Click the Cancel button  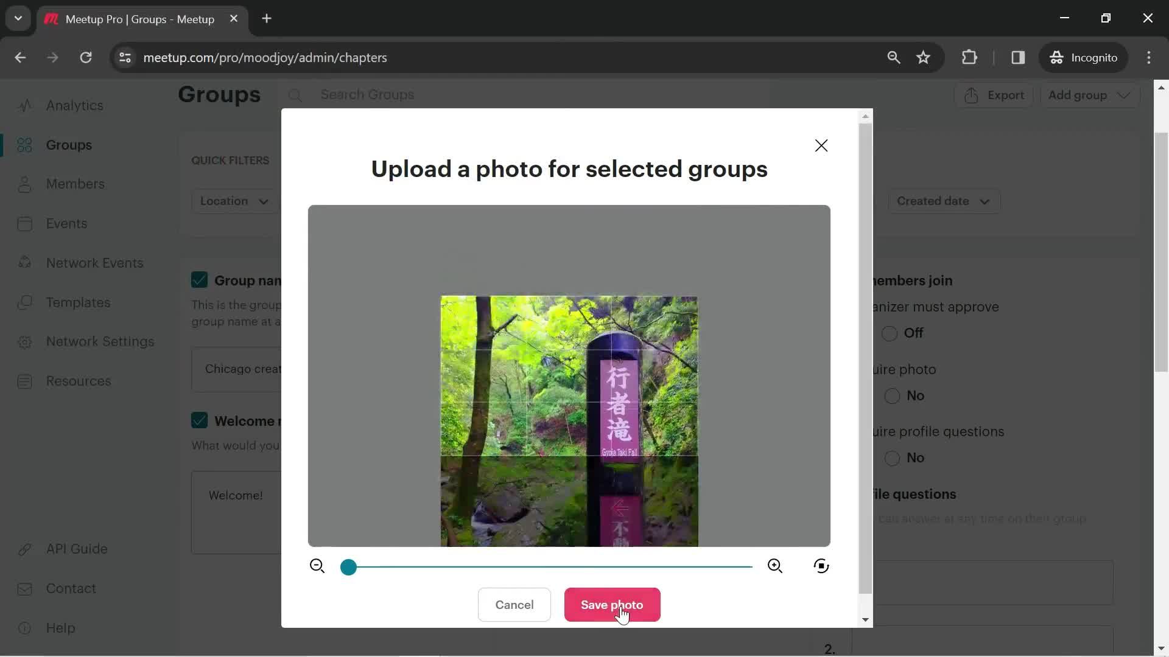coord(514,605)
